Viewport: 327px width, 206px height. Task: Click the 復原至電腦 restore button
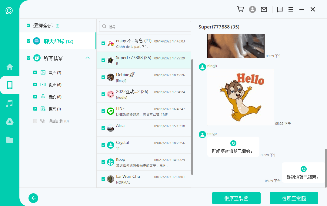(x=294, y=198)
